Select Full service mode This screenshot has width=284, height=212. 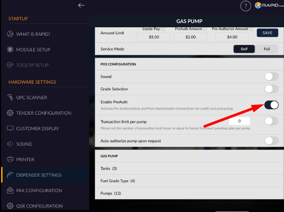(267, 49)
